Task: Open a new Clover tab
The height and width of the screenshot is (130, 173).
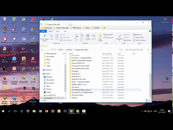Action: coord(71,24)
